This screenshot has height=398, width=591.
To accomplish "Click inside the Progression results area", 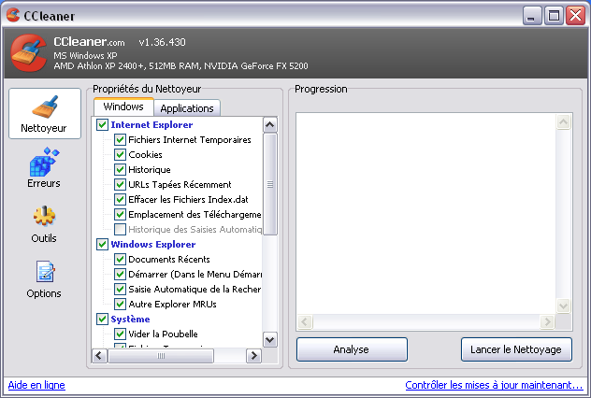I will click(425, 214).
